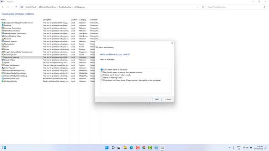The height and width of the screenshot is (151, 269).
Task: Select the Windows Update icon
Action: pos(3,81)
